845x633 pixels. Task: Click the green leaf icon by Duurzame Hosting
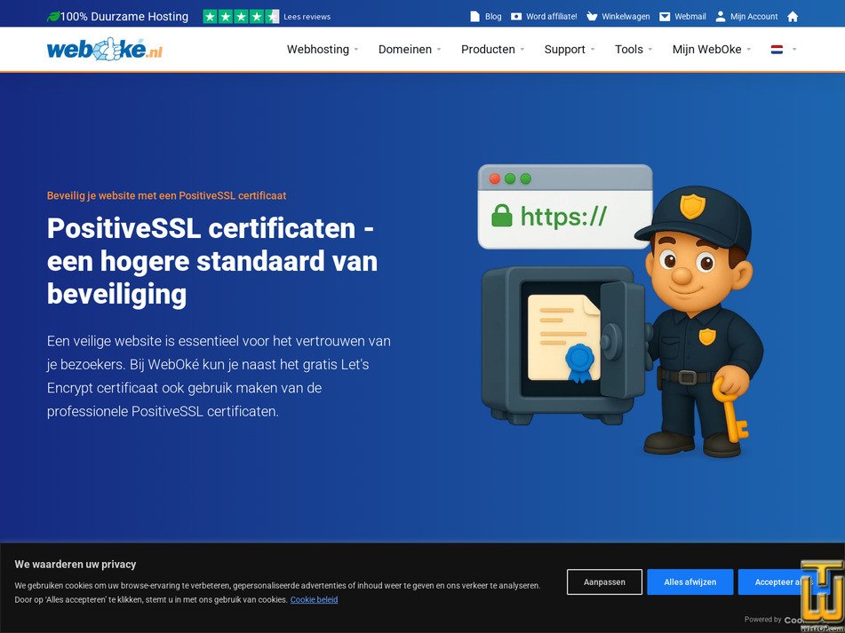(x=53, y=17)
